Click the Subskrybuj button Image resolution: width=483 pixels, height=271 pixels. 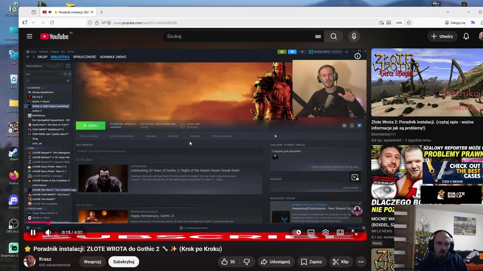(x=123, y=262)
